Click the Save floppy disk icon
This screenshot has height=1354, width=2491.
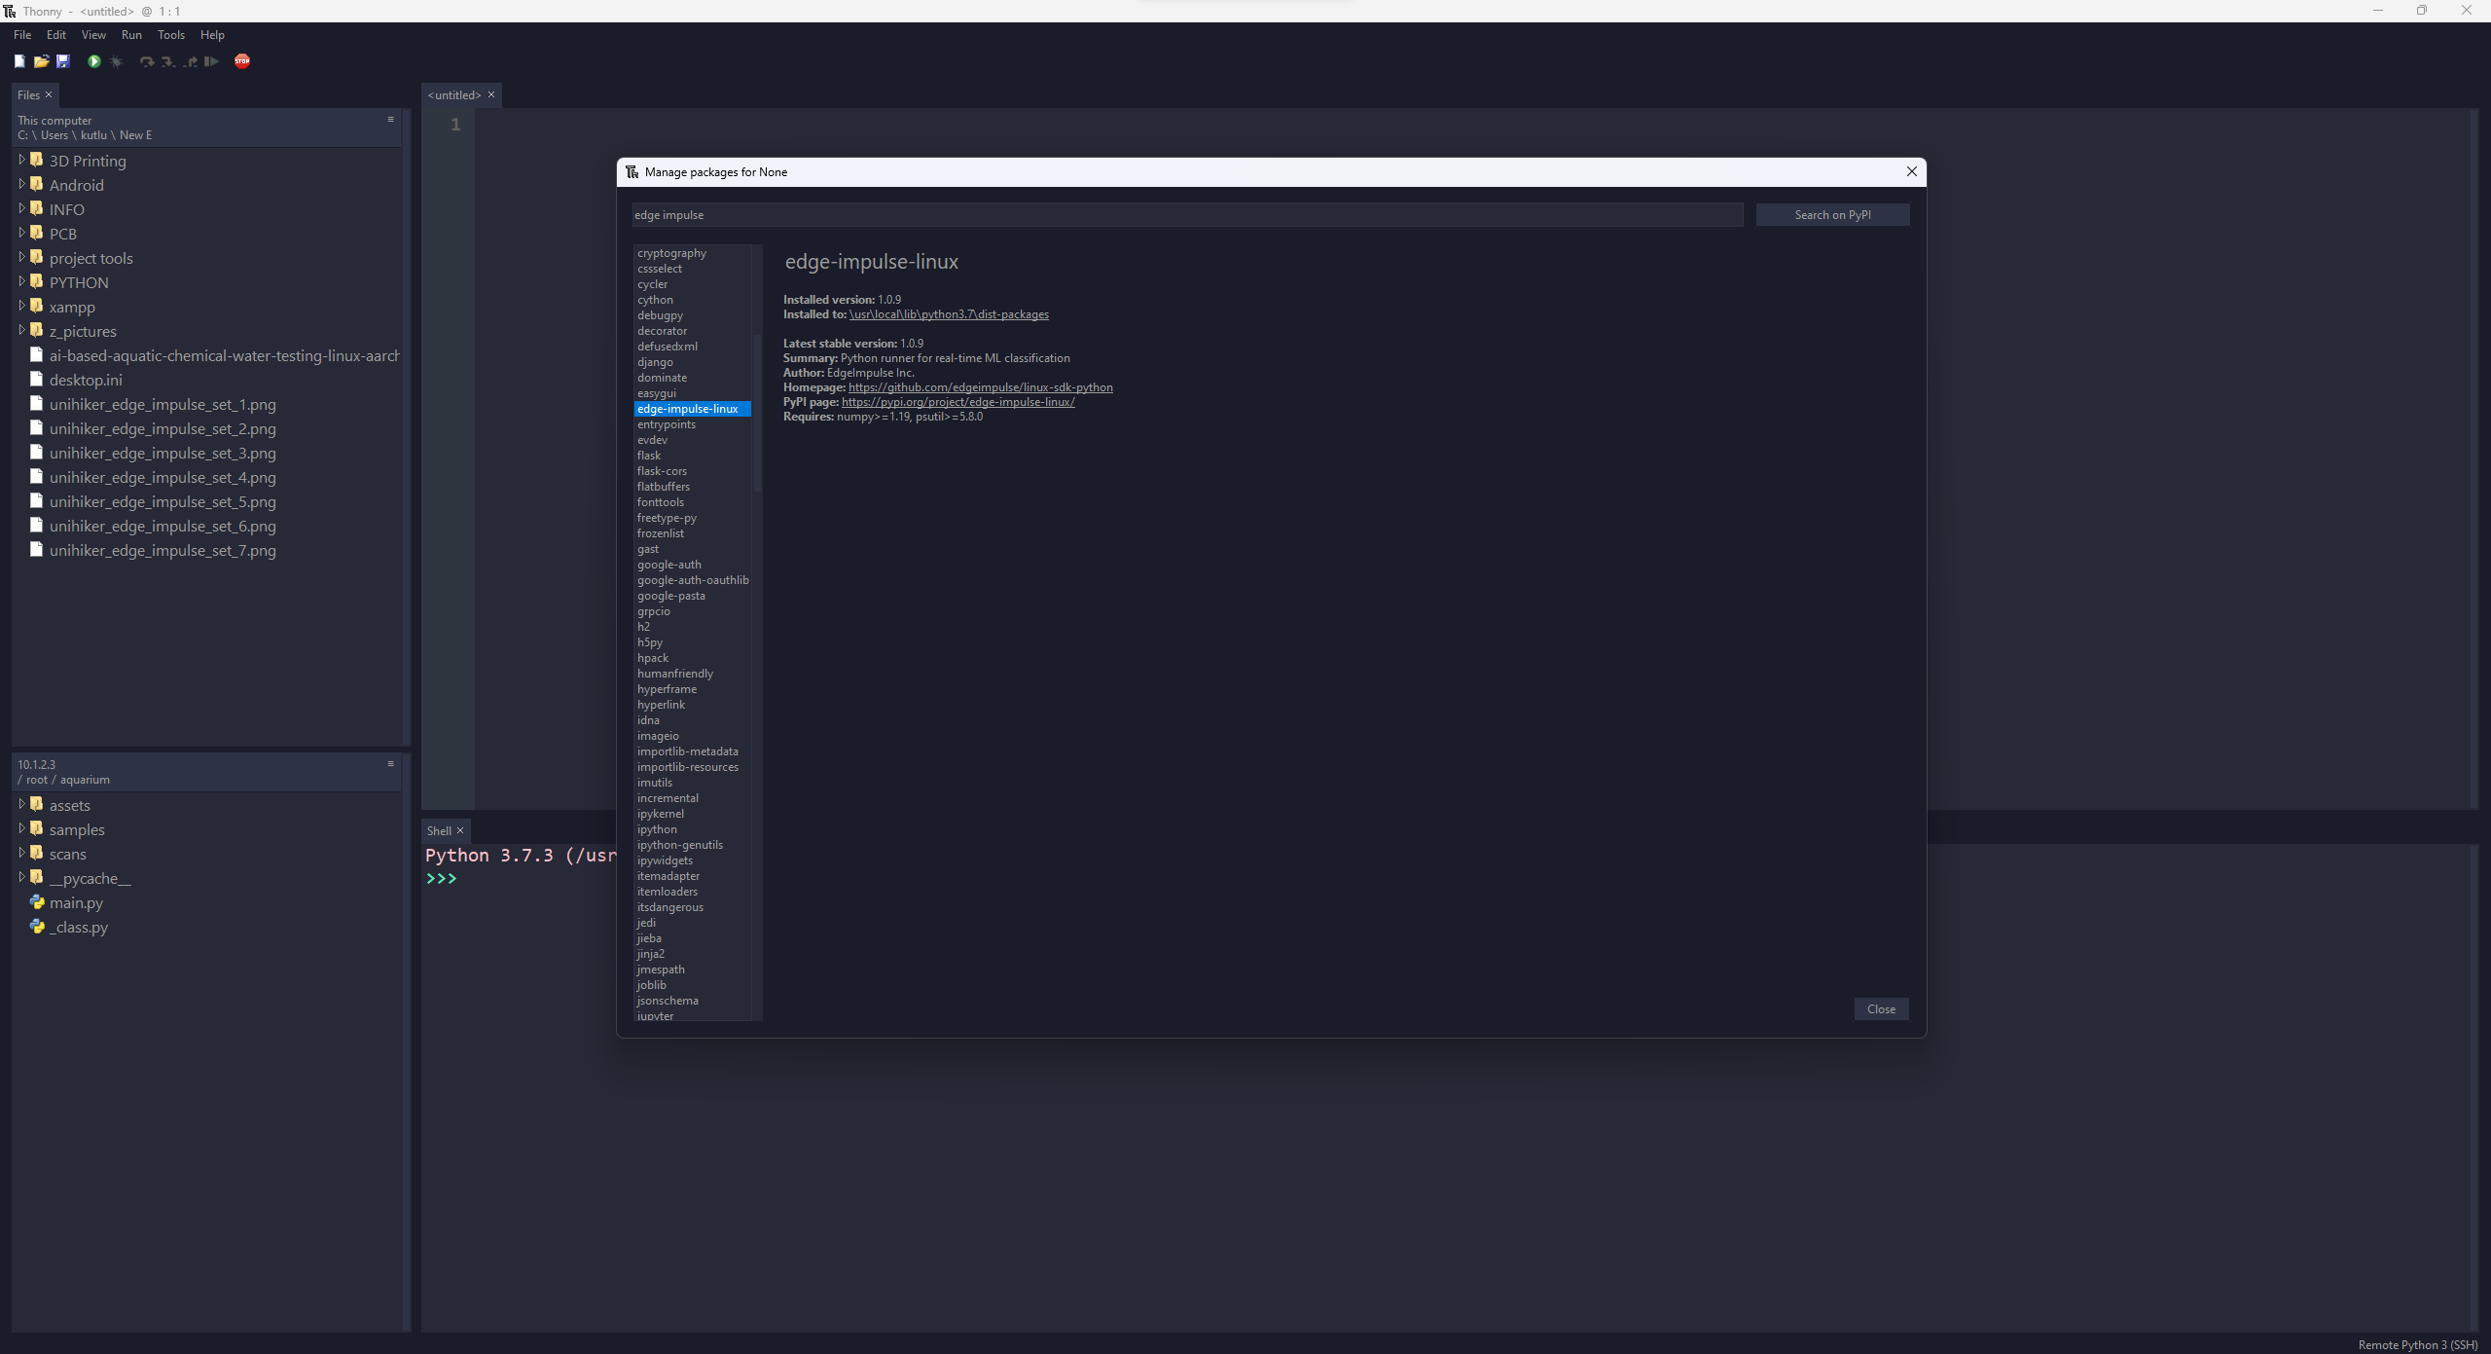click(x=63, y=61)
